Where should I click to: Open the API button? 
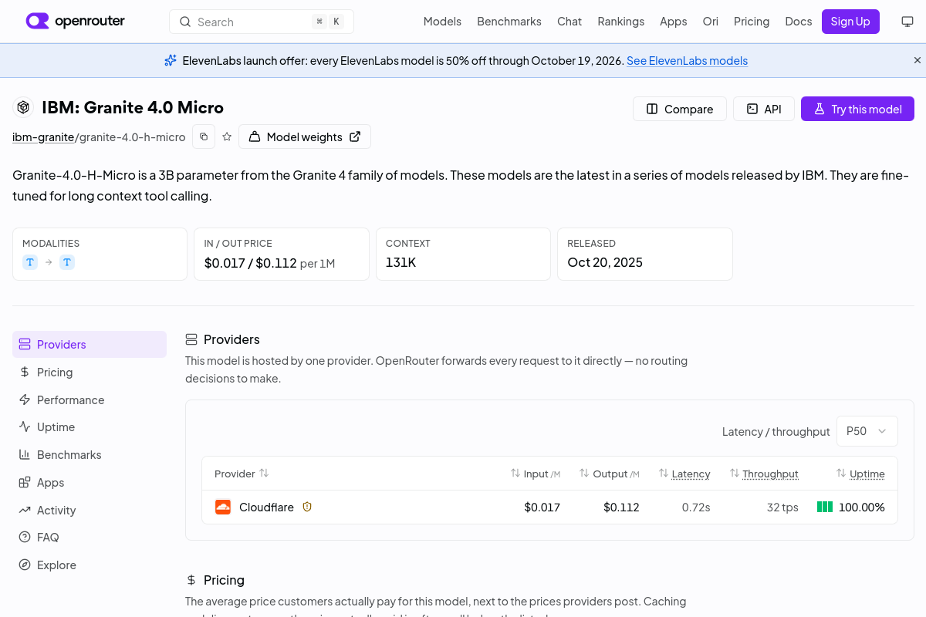[x=763, y=109]
